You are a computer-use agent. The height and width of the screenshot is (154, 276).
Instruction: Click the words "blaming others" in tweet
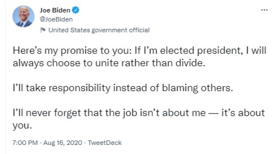point(197,88)
